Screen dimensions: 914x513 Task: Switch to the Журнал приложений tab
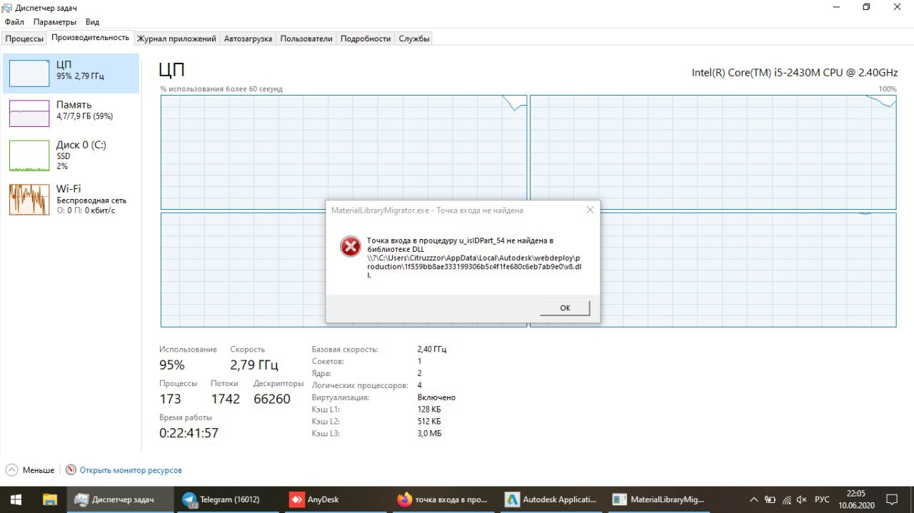(x=176, y=39)
